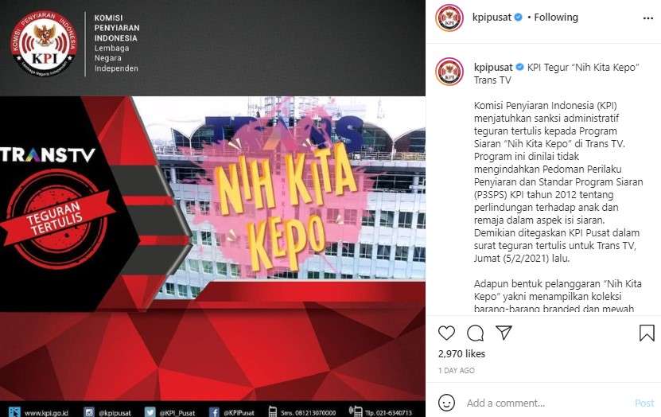
Task: Click Trans TV logo in post image
Action: [x=48, y=154]
